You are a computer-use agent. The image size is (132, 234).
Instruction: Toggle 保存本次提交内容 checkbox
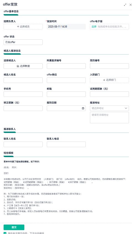(x=5, y=233)
